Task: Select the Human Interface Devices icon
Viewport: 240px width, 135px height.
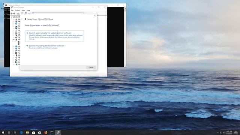Action: click(x=16, y=33)
